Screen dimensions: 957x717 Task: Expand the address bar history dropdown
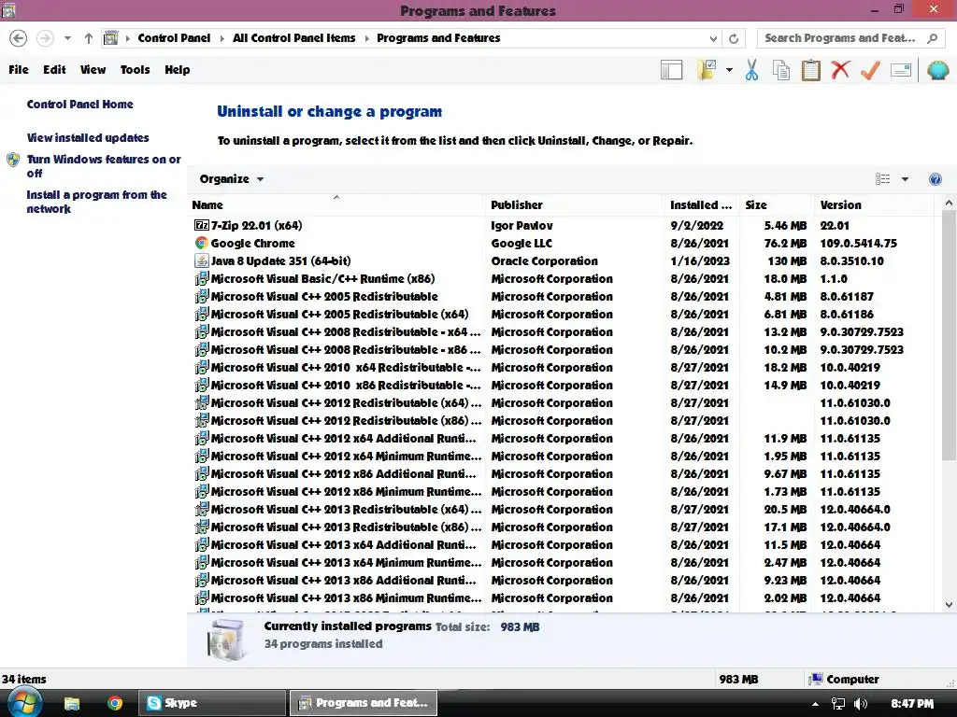click(713, 38)
